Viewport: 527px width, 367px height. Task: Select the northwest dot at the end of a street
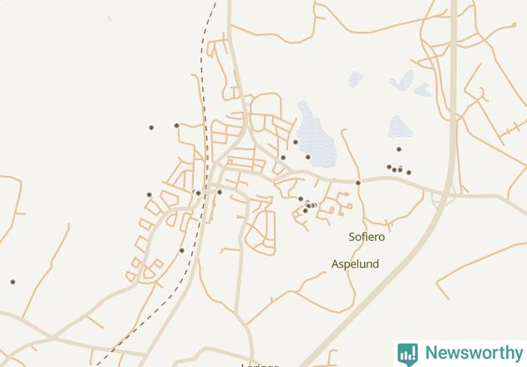tap(177, 126)
